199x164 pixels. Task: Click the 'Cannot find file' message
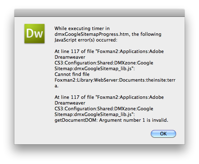(x=72, y=74)
